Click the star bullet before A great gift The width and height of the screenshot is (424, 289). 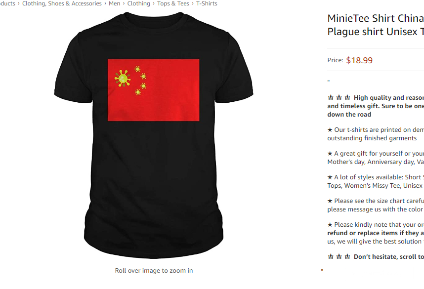(330, 154)
